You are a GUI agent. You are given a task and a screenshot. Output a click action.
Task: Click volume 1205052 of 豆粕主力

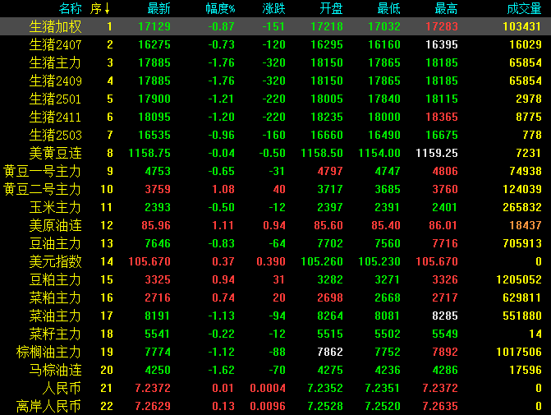[x=519, y=279]
